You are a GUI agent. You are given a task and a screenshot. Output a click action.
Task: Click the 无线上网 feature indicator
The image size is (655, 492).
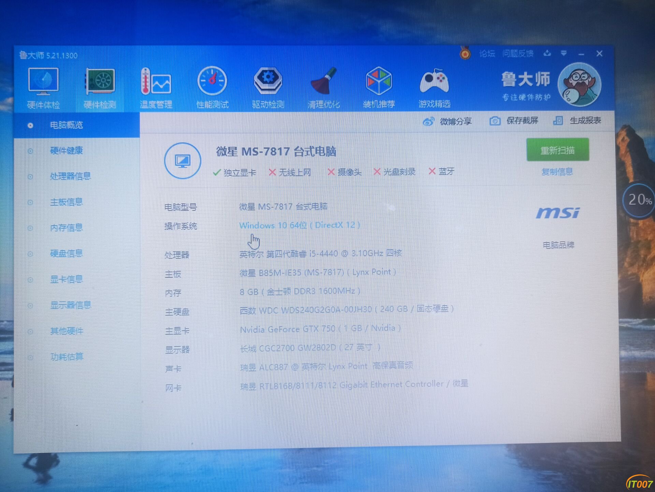click(290, 173)
